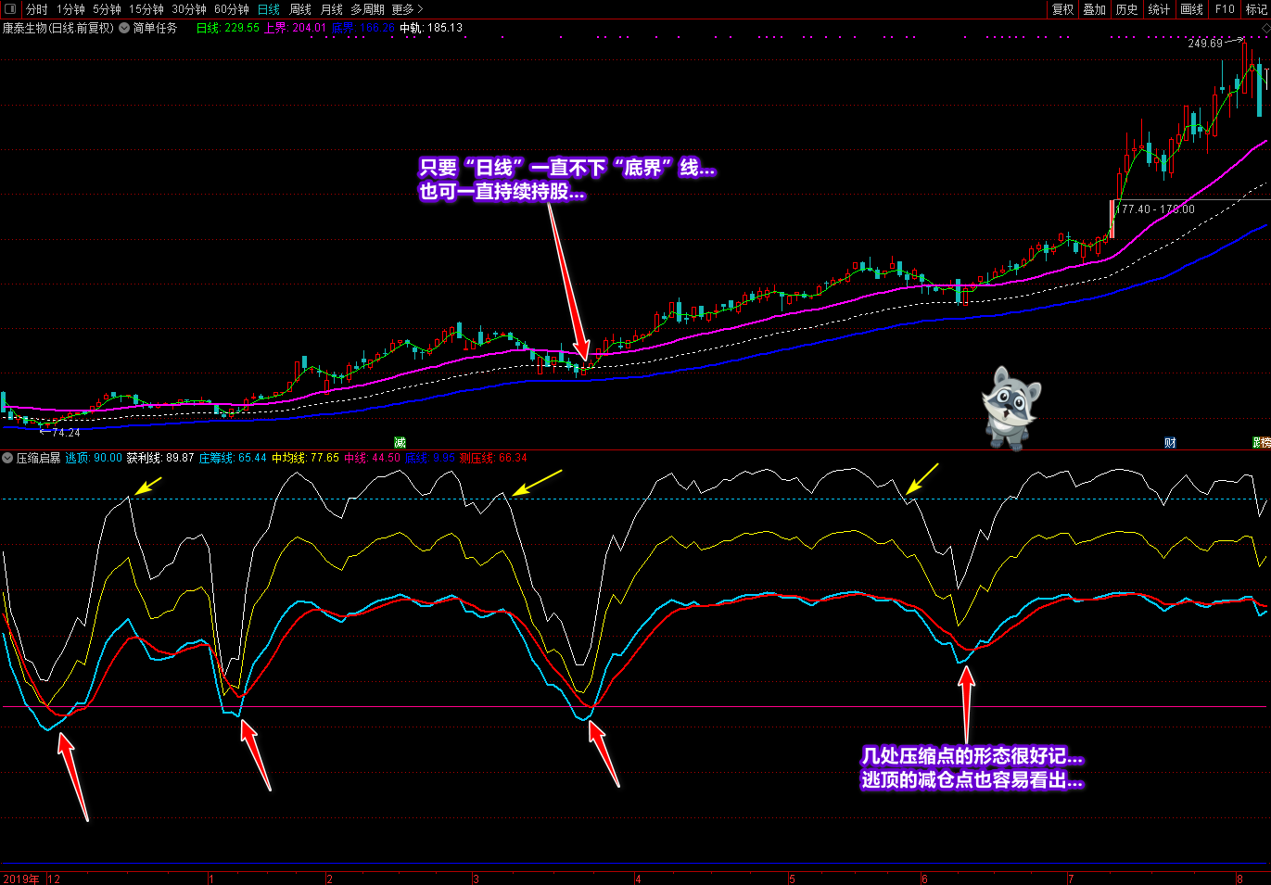The image size is (1271, 885).
Task: Select the 15分钟 period
Action: 146,9
